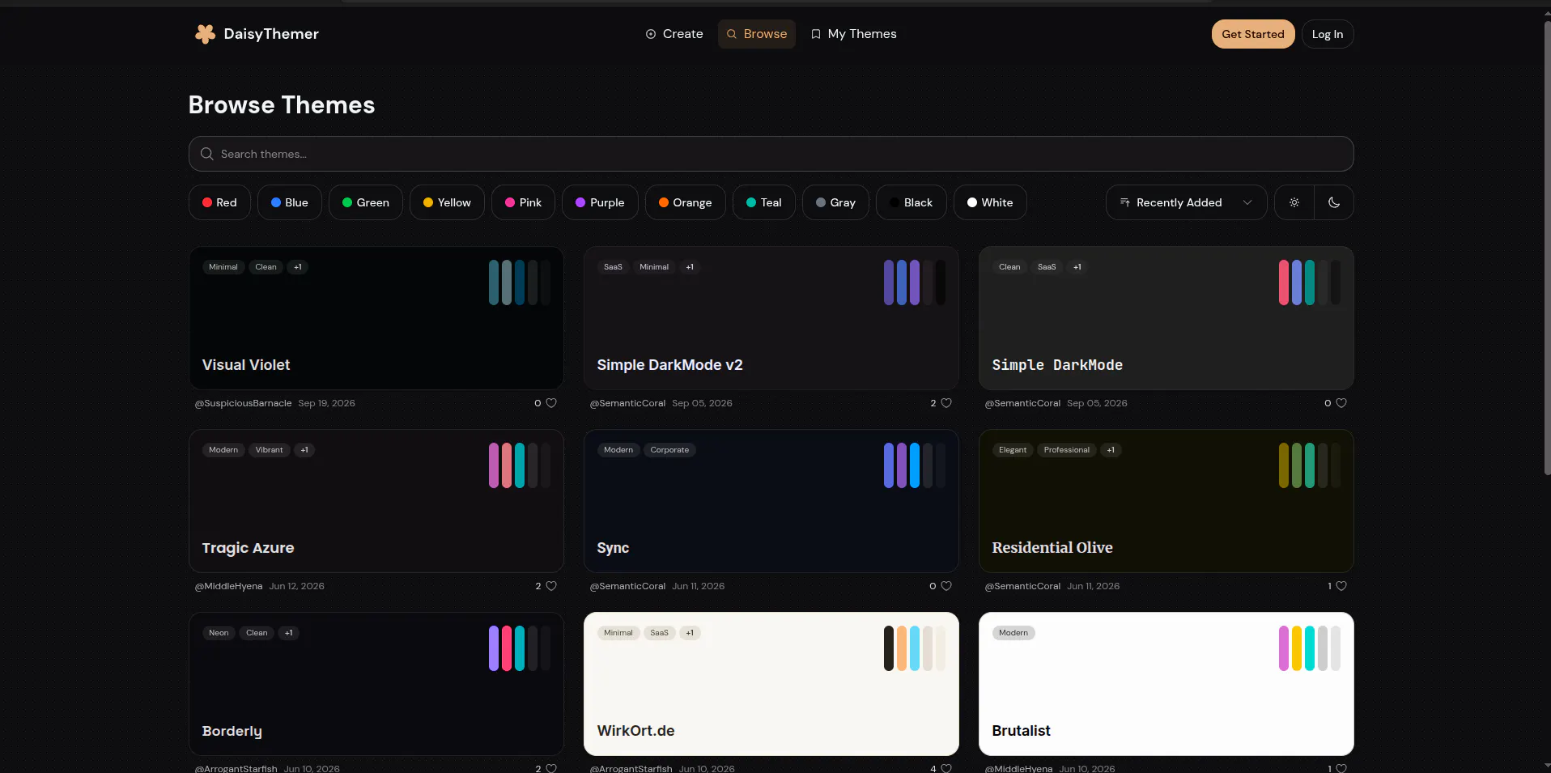1551x773 pixels.
Task: Click the SaaS tag on Simple DarkMode v2
Action: coord(613,267)
